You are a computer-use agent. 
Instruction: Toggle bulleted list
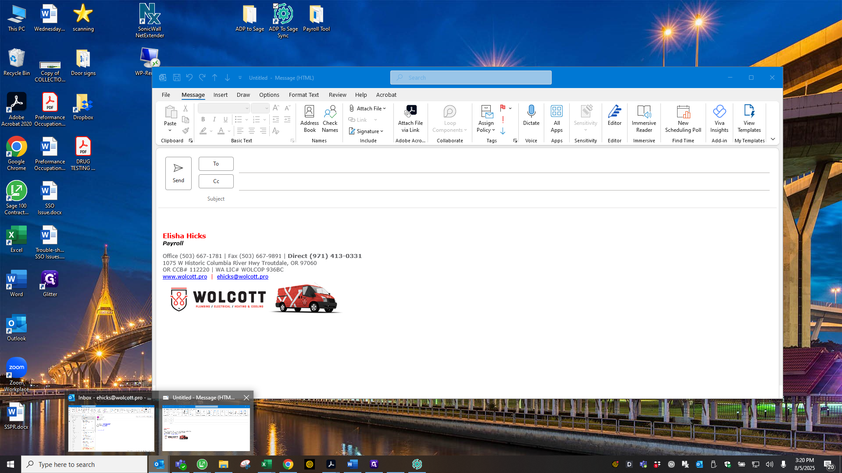(238, 120)
